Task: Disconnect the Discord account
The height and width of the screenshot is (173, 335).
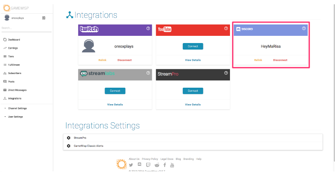Action: point(280,60)
